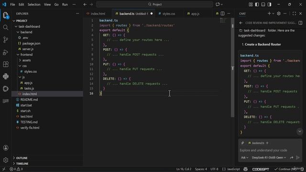Open tasks.js in the explorer
306x172 pixels.
point(29,88)
